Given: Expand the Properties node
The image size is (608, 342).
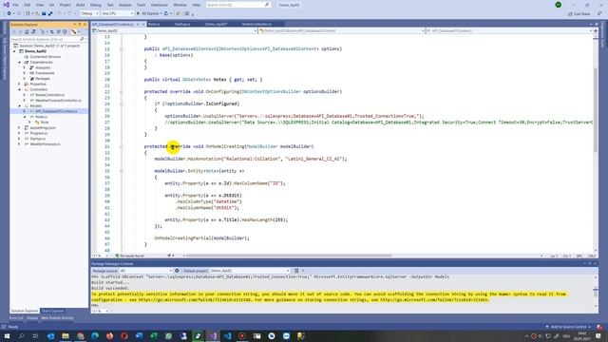Looking at the screenshot, I should point(19,84).
